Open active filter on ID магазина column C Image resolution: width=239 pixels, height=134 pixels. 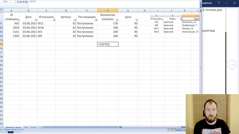click(x=54, y=20)
